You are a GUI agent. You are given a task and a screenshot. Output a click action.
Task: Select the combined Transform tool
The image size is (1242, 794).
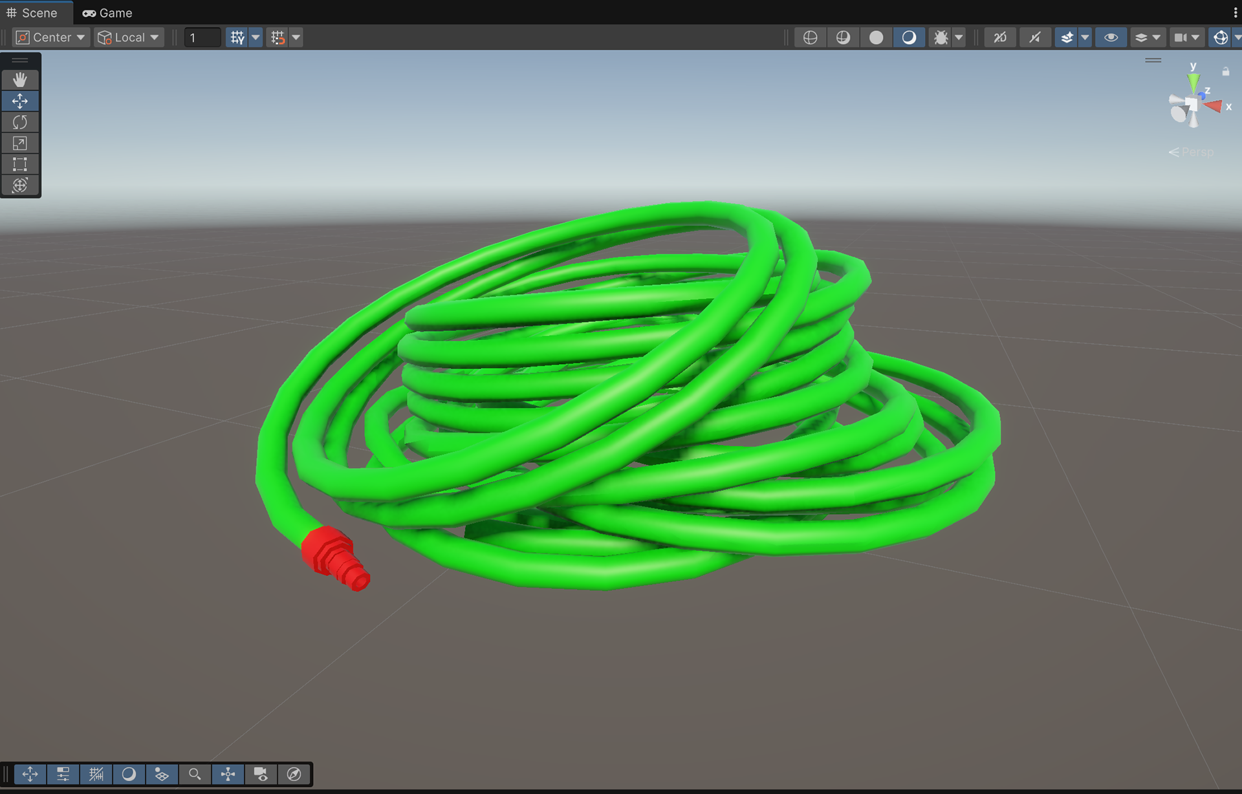click(x=20, y=186)
